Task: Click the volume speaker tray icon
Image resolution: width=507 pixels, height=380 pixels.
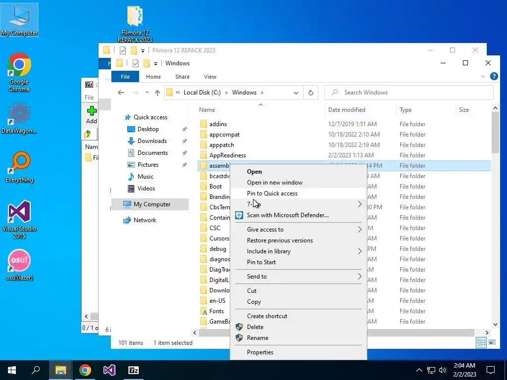Action: (x=443, y=370)
